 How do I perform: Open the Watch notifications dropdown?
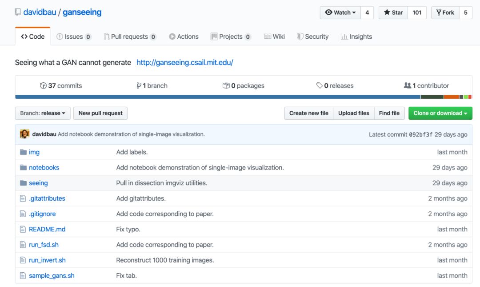click(340, 12)
